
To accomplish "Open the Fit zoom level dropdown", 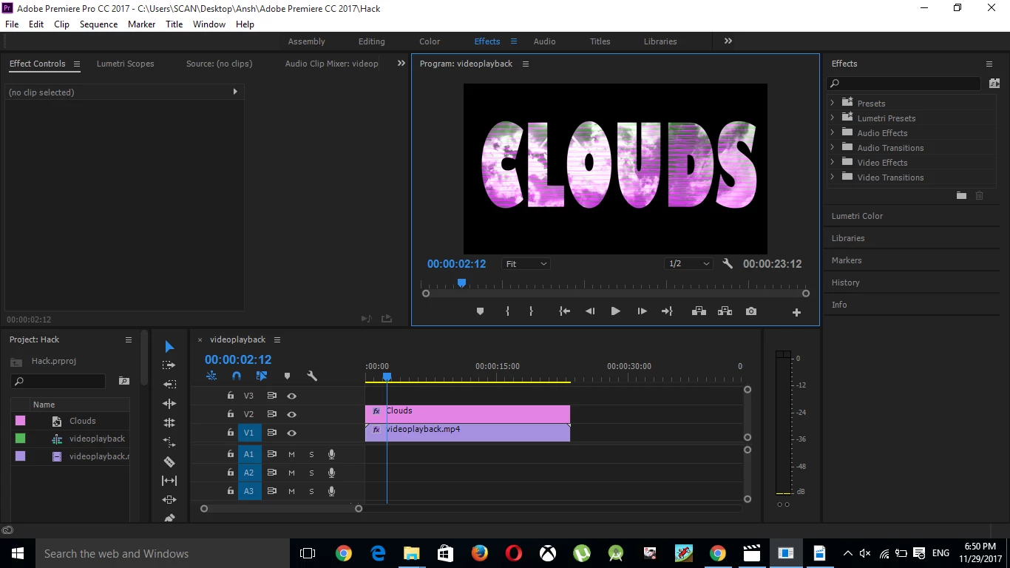I will [x=526, y=264].
